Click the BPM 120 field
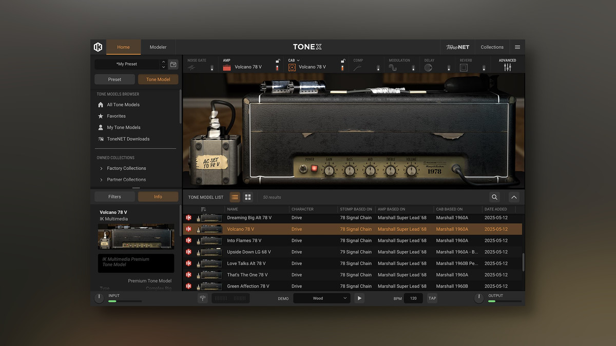 coord(413,298)
